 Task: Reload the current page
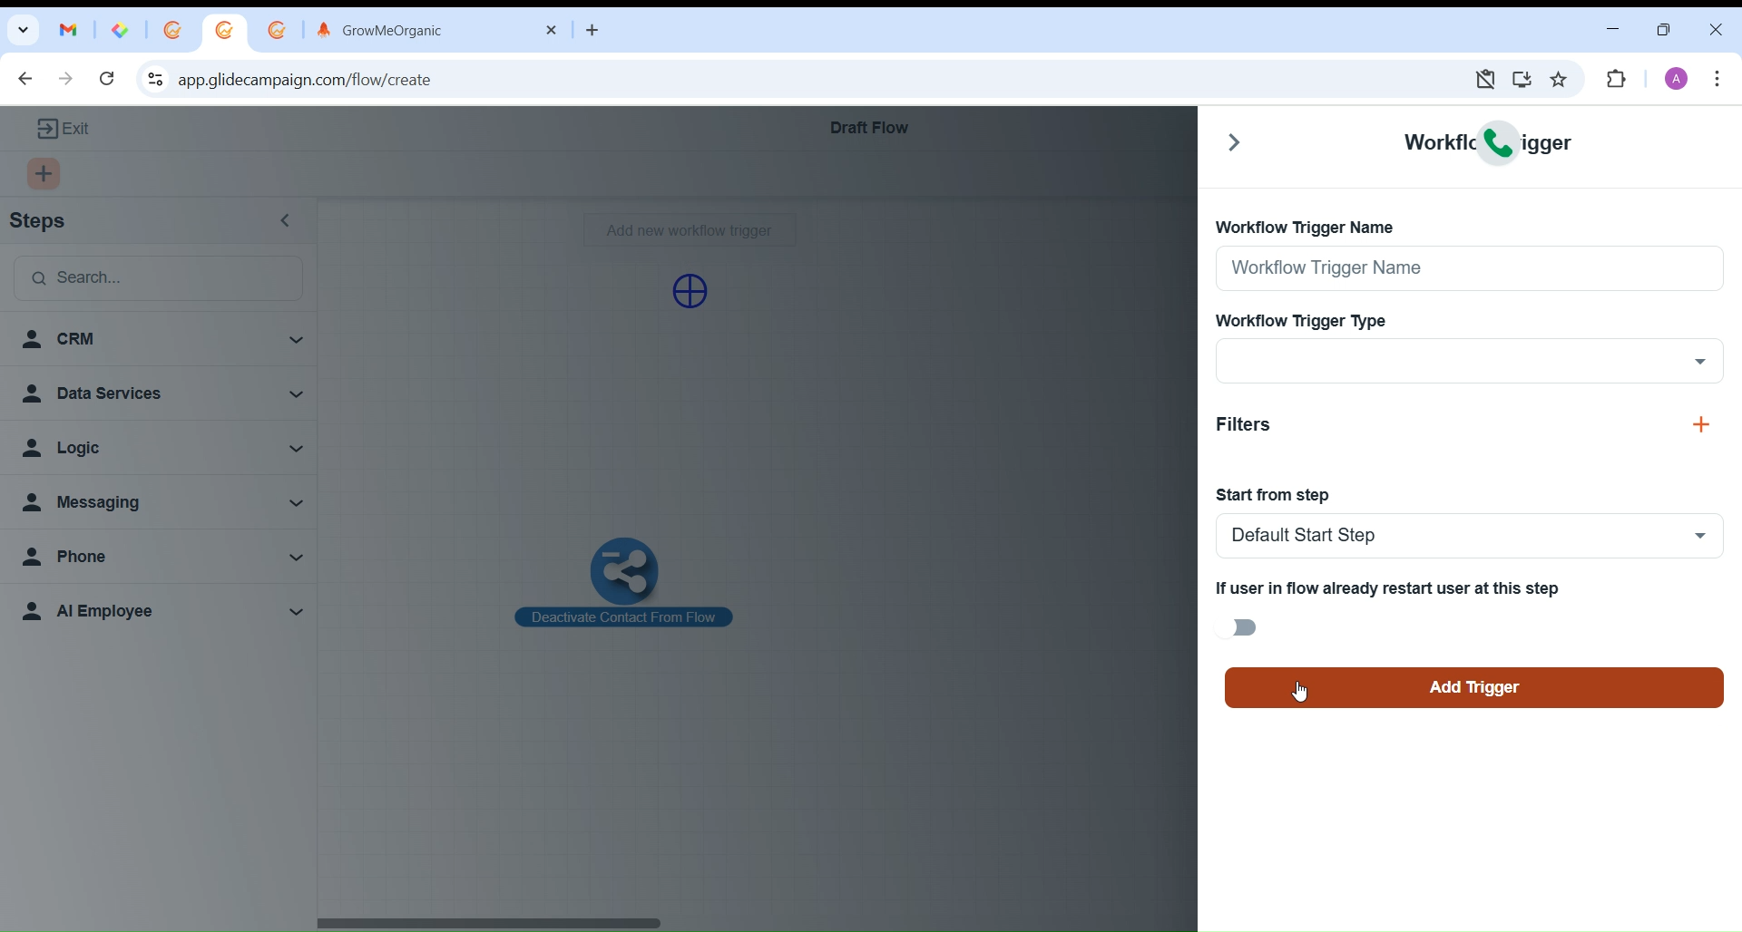pos(108,80)
